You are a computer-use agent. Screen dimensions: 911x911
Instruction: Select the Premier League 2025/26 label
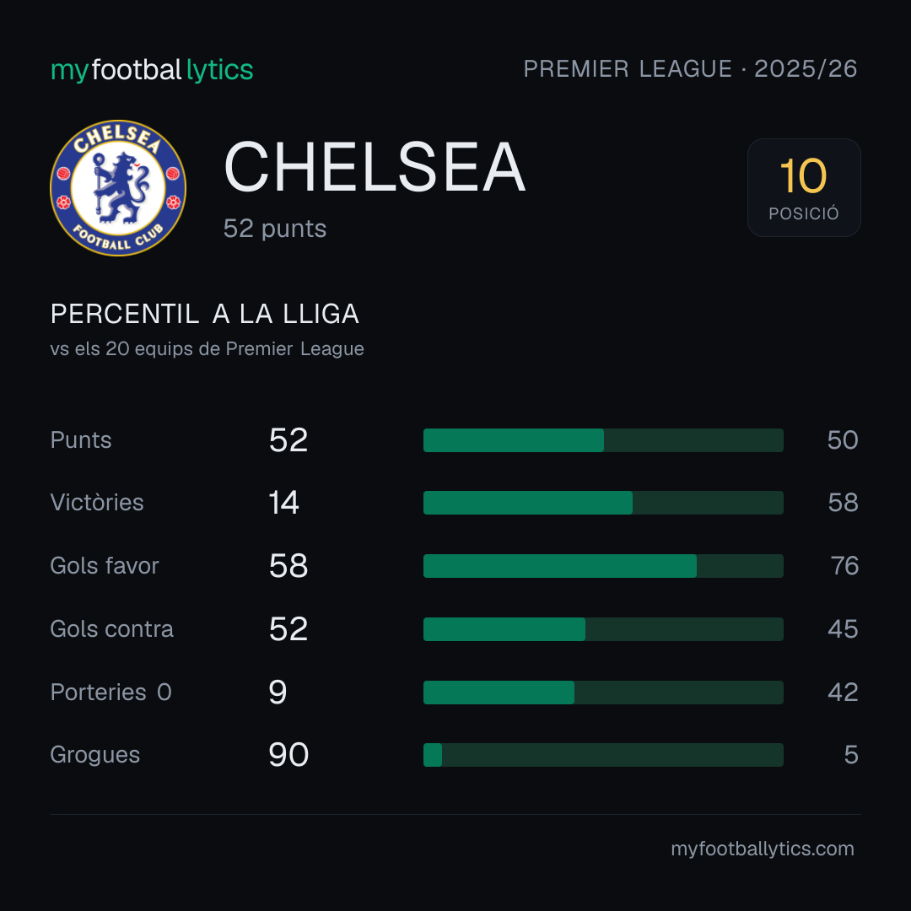click(690, 69)
